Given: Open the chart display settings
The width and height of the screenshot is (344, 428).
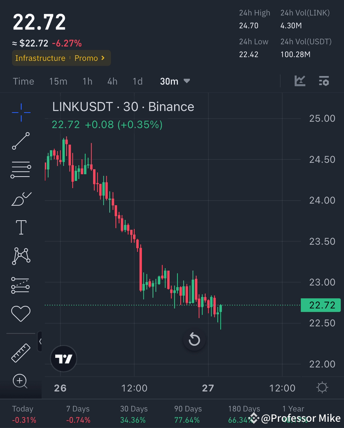Looking at the screenshot, I should pyautogui.click(x=324, y=81).
